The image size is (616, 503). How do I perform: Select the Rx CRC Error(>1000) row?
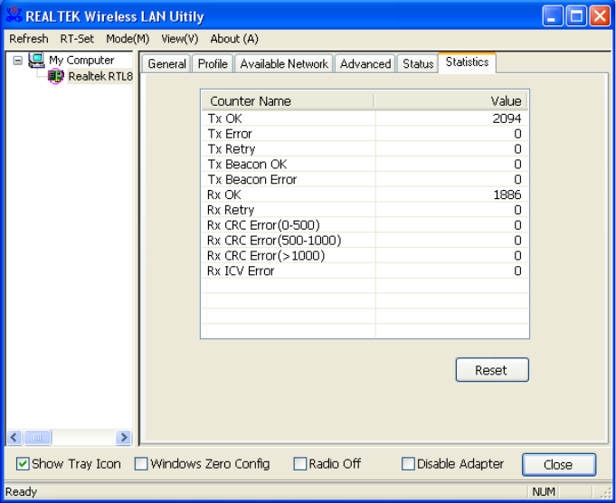(x=365, y=255)
